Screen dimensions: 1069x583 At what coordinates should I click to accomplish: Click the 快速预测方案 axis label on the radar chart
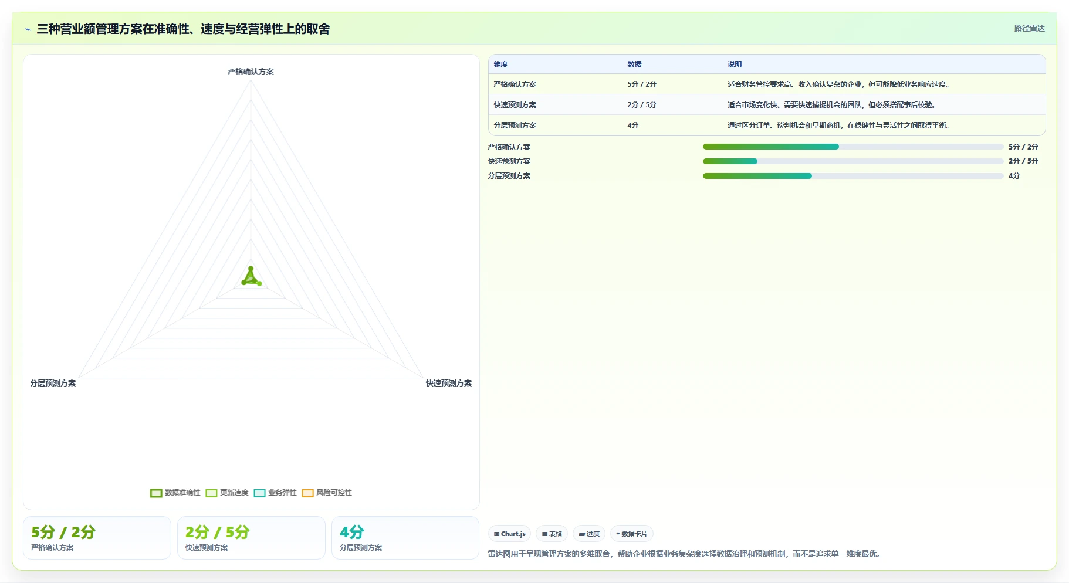(x=449, y=383)
